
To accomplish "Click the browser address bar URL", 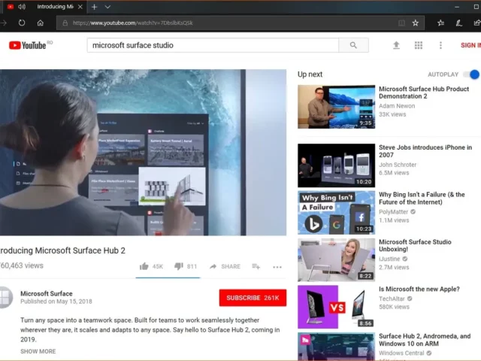I will point(132,23).
